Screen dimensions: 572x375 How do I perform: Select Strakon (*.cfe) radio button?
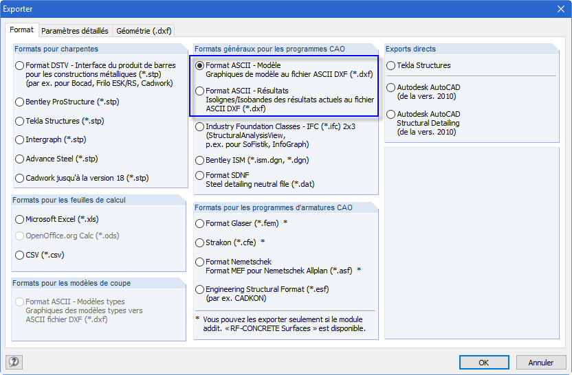tap(199, 242)
